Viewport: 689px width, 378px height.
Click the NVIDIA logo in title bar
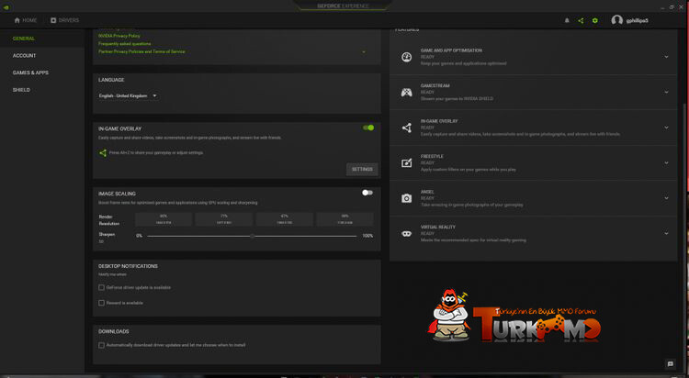click(x=6, y=7)
